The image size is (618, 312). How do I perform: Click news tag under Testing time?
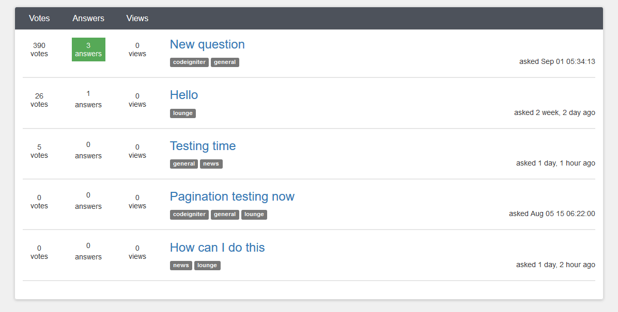[211, 163]
